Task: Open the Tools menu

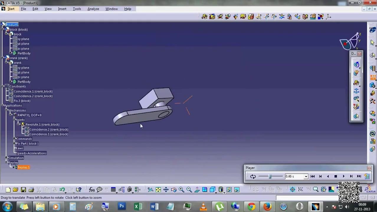Action: click(x=77, y=9)
